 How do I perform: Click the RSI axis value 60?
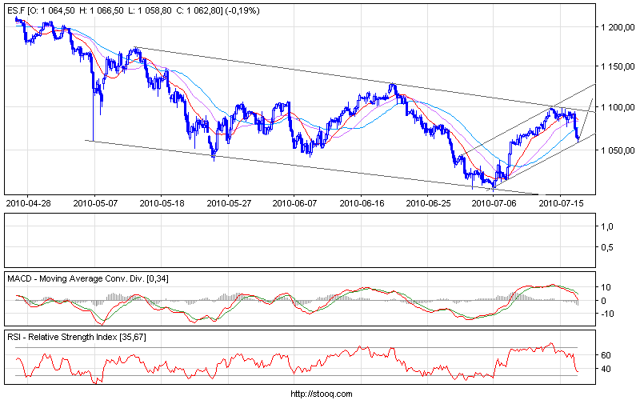pyautogui.click(x=606, y=355)
